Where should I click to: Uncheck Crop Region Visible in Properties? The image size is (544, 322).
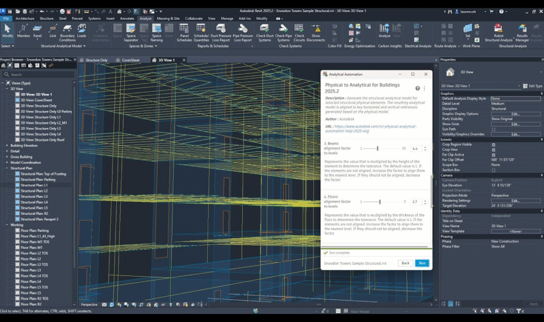click(x=493, y=145)
